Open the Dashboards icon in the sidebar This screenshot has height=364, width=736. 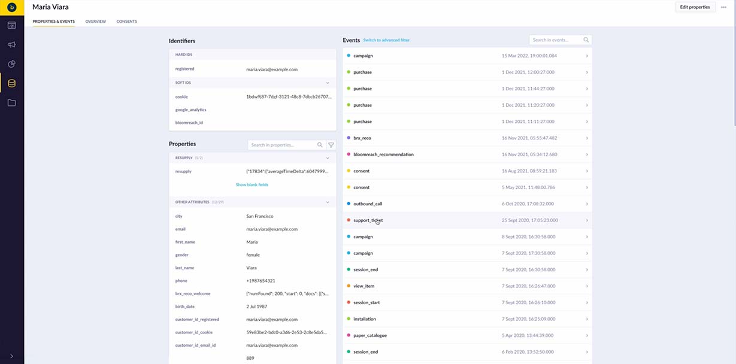click(x=11, y=26)
